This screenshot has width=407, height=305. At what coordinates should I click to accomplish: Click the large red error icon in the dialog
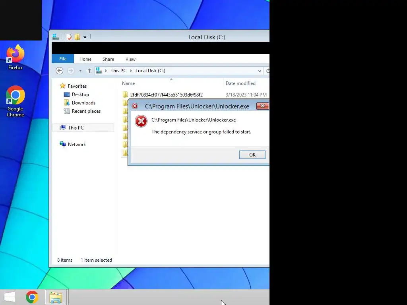[141, 121]
